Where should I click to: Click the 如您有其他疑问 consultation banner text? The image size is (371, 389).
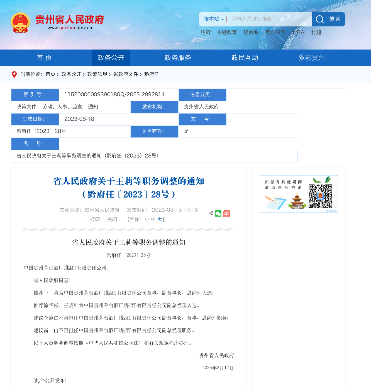(x=283, y=185)
